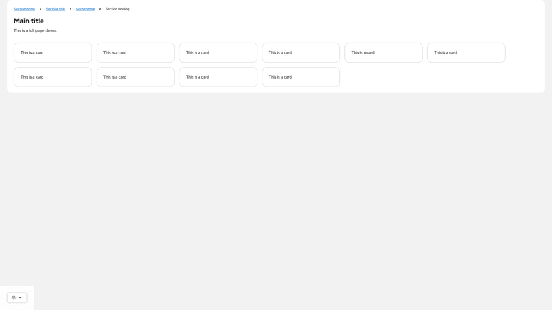
Task: Open the sun-icon theme switcher dropdown
Action: coord(17,298)
